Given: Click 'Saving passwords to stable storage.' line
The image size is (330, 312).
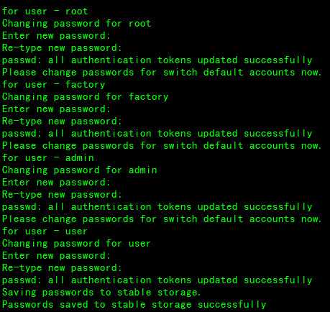Looking at the screenshot, I should 101,293.
